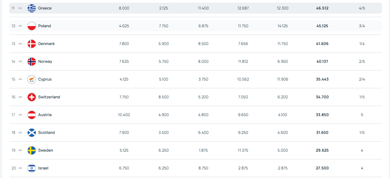Image resolution: width=390 pixels, height=178 pixels.
Task: Click the Greece flag icon
Action: click(x=32, y=8)
